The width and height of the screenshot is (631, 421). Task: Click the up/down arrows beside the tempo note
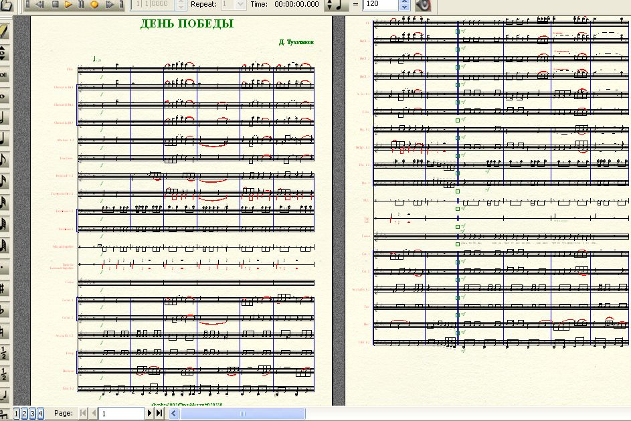click(x=329, y=5)
